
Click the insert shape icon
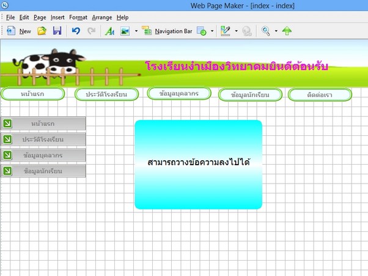coord(202,31)
